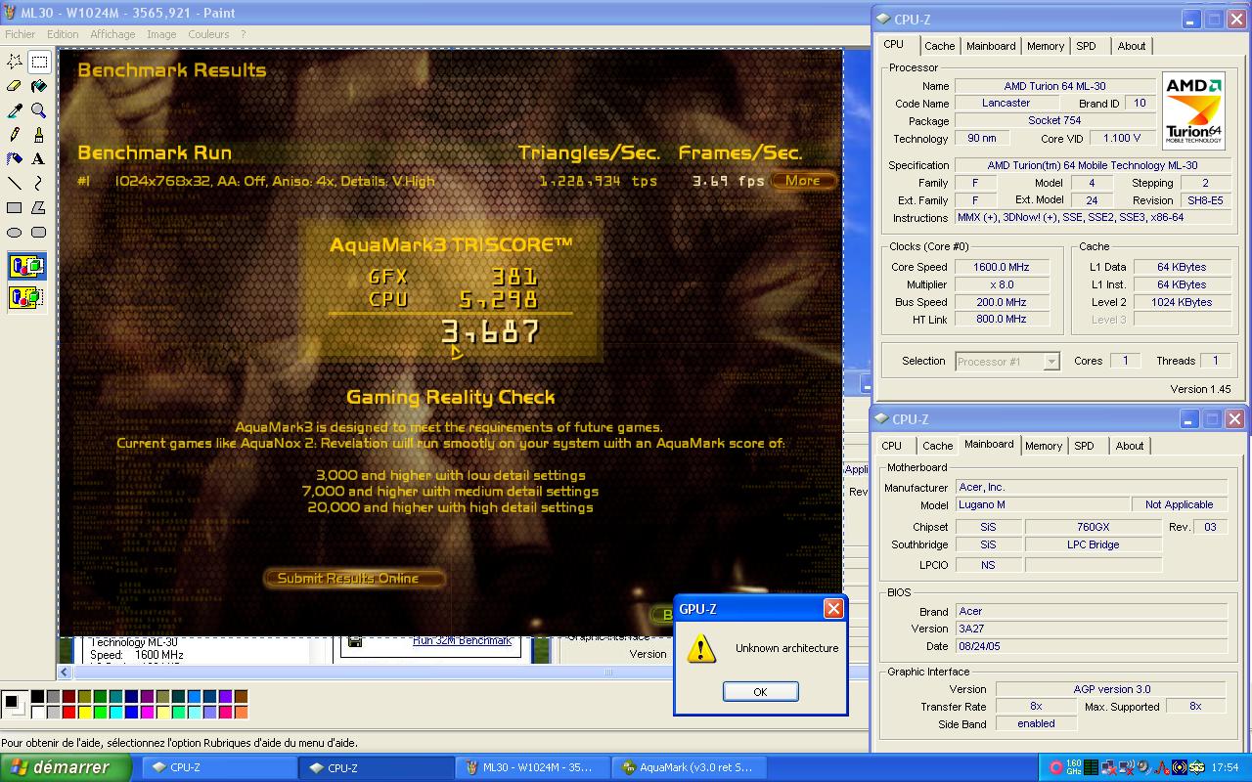Switch to CPU tab in bottom CPU-Z window
1252x782 pixels.
(892, 446)
